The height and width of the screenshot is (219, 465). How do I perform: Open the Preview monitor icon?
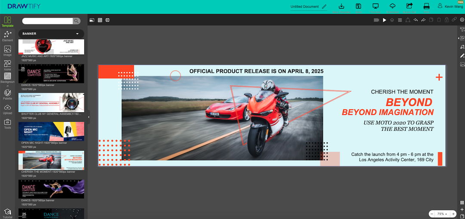(x=375, y=6)
